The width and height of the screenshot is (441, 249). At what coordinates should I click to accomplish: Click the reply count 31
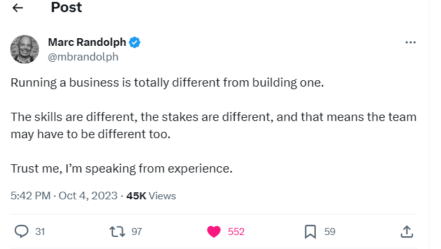(x=40, y=232)
